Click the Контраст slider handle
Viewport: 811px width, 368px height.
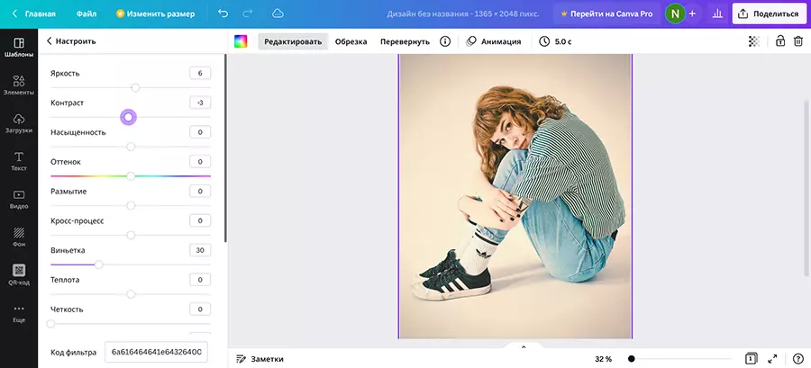129,117
